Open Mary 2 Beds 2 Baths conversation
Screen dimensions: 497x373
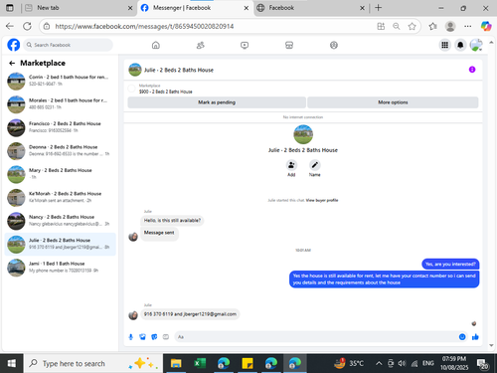tap(61, 174)
